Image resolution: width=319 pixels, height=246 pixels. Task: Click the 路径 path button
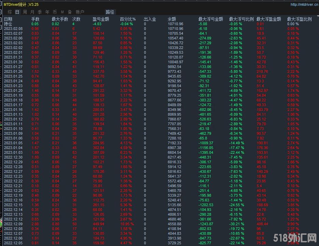[110, 12]
